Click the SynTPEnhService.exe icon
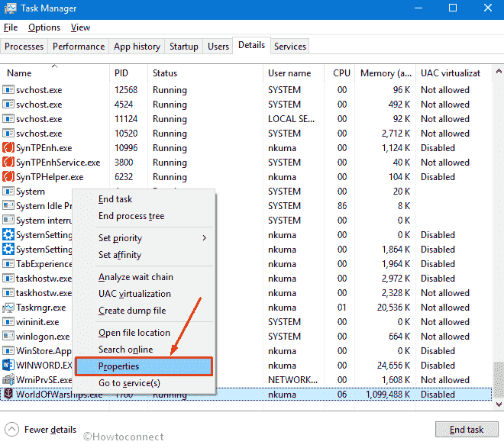The width and height of the screenshot is (504, 448). point(8,162)
